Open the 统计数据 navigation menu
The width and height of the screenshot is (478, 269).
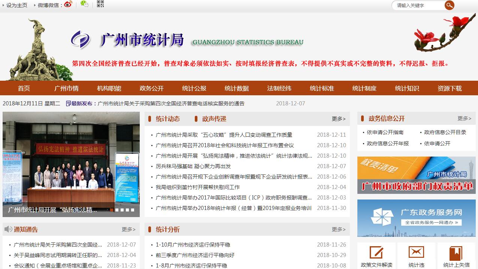[x=236, y=89]
